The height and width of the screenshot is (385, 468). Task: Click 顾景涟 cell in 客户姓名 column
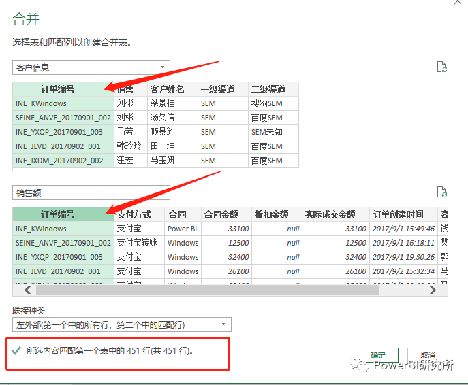(172, 132)
